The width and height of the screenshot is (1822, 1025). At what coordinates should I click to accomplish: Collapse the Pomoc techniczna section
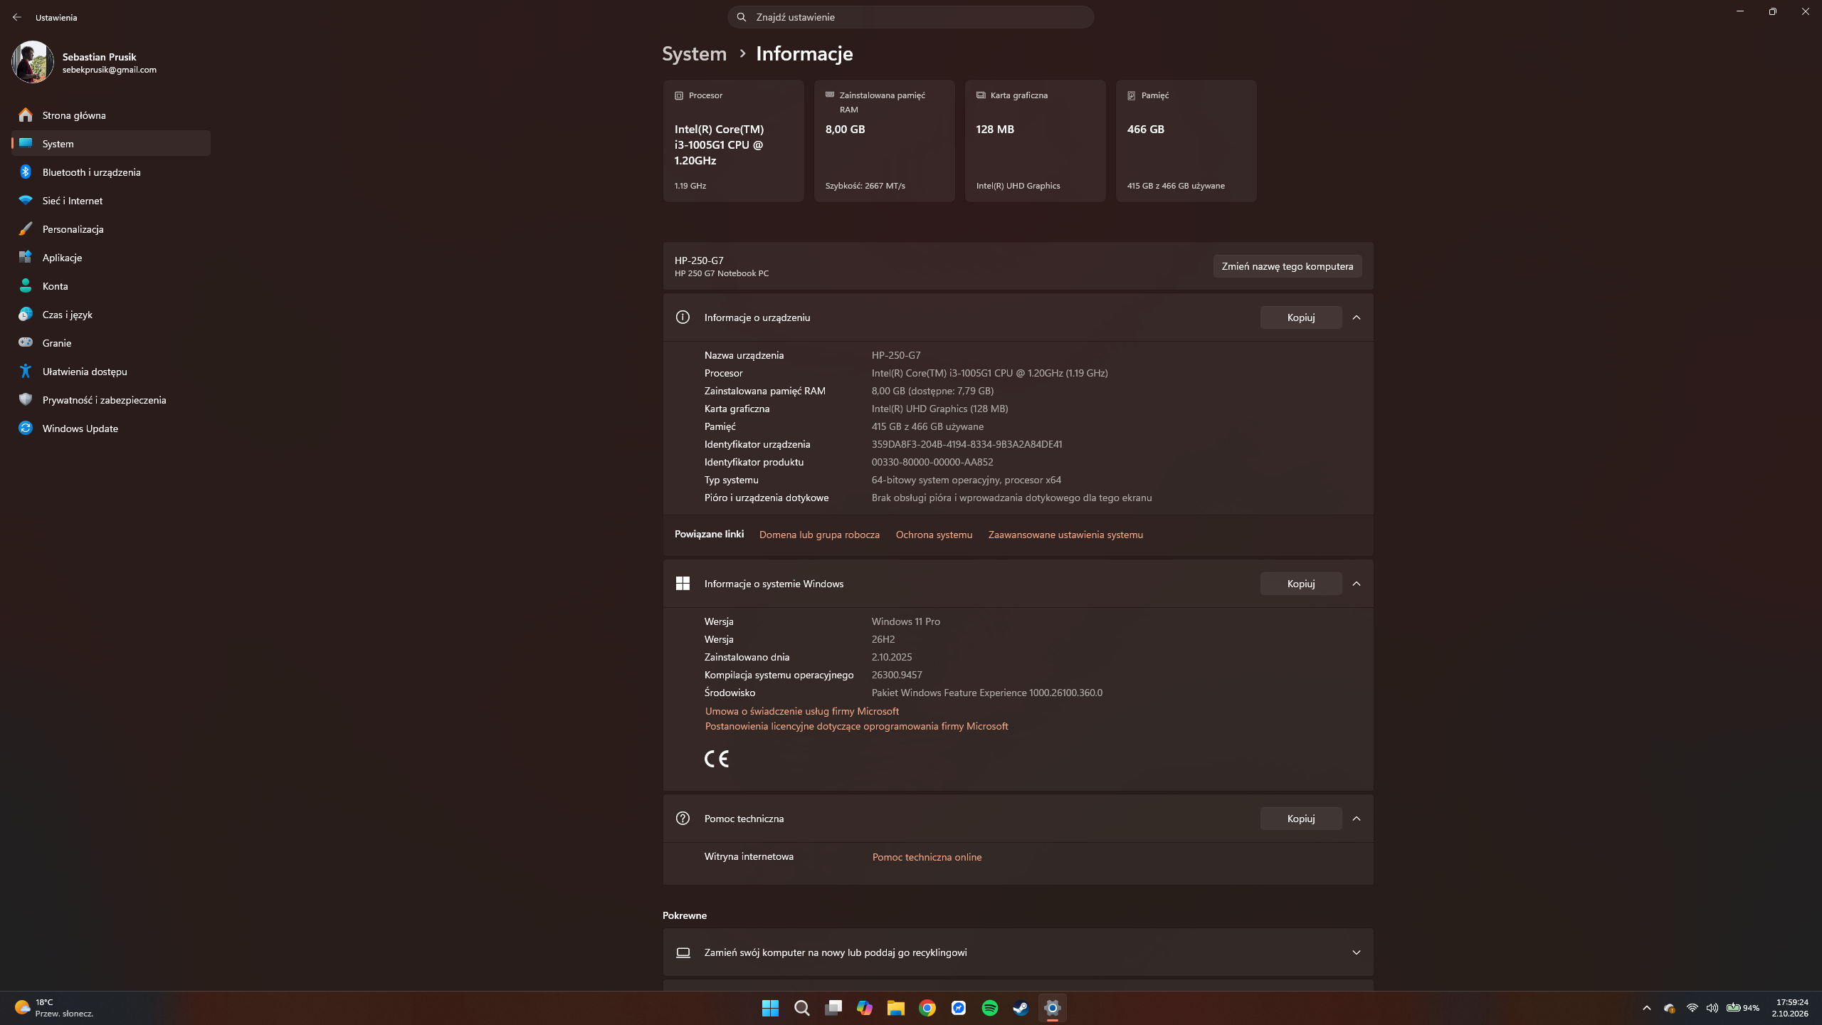1357,819
